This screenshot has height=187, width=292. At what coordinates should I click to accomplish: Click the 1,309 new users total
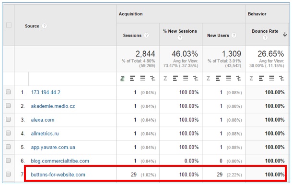(232, 54)
